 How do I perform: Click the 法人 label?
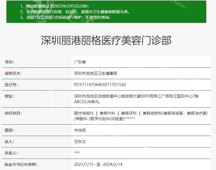[x=9, y=142]
